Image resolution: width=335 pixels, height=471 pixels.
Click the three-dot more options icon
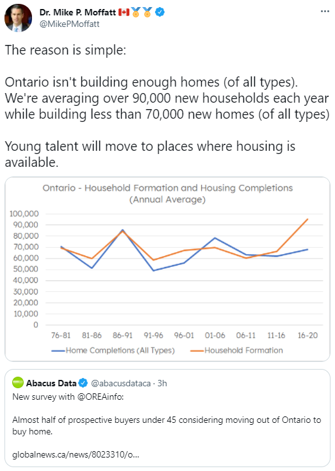tap(325, 12)
